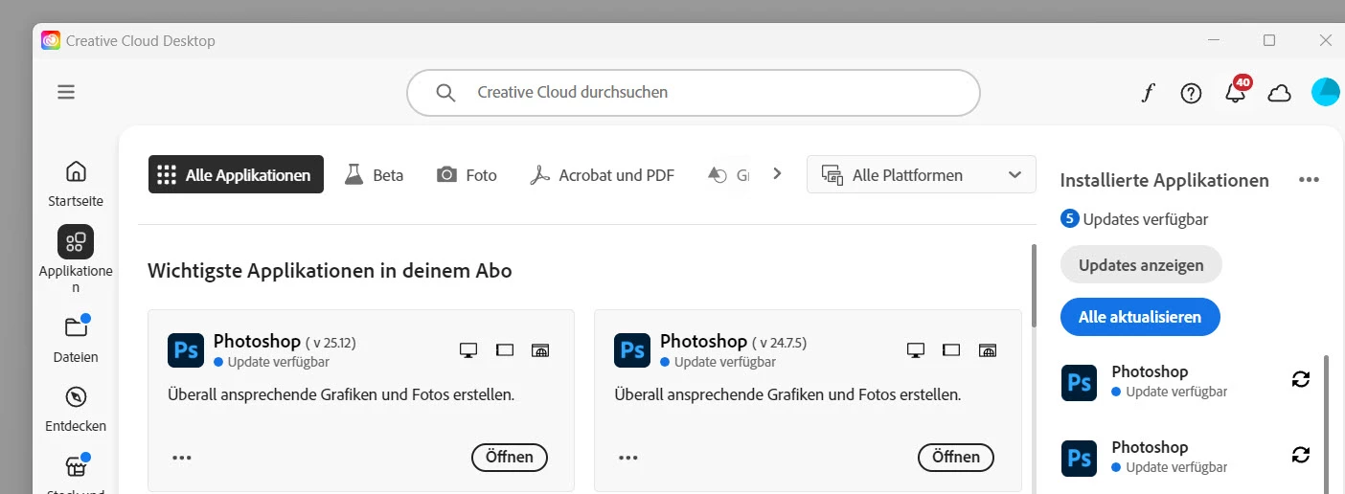Screen dimensions: 1345x494
Task: Open notifications bell with 40 badge
Action: click(1237, 91)
